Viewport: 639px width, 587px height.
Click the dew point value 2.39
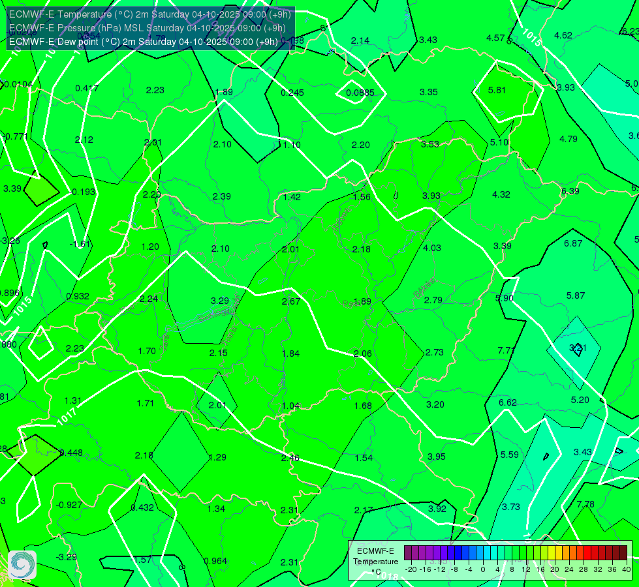(222, 197)
